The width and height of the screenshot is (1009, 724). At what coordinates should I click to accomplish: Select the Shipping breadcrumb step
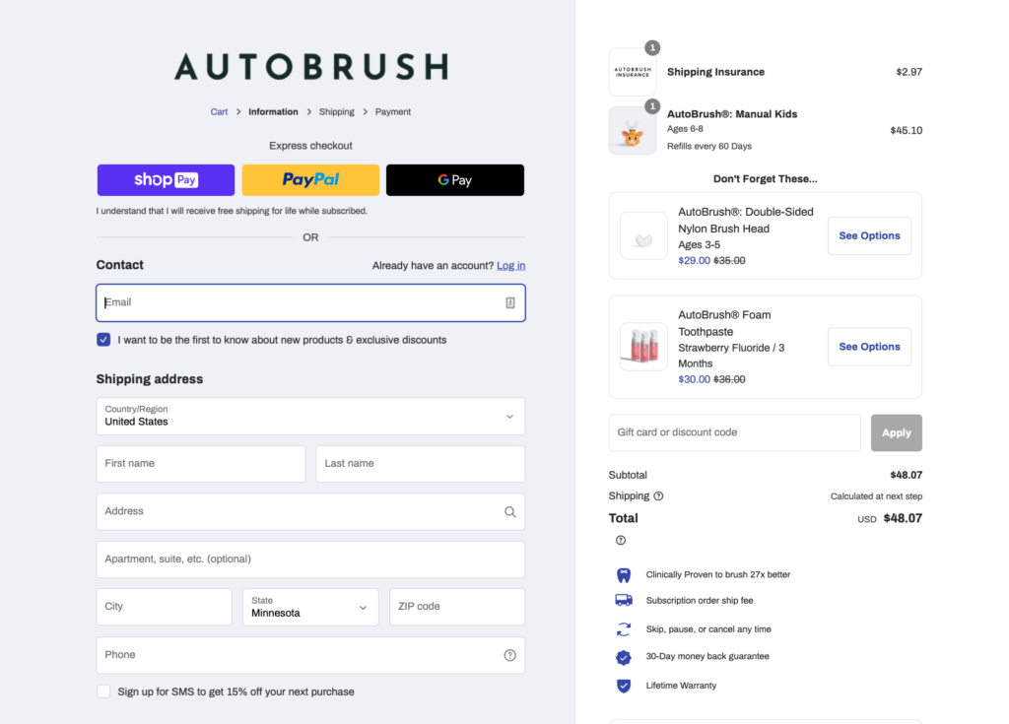coord(336,112)
